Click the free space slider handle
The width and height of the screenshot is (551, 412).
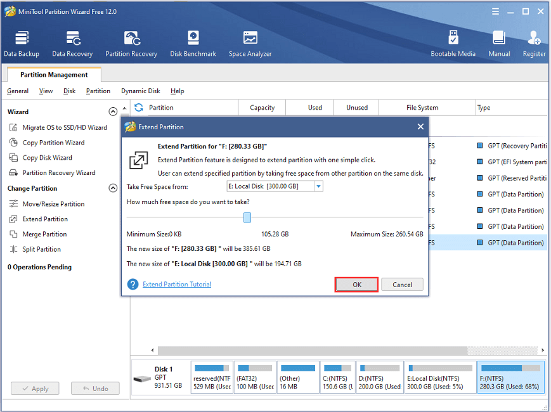pos(247,217)
